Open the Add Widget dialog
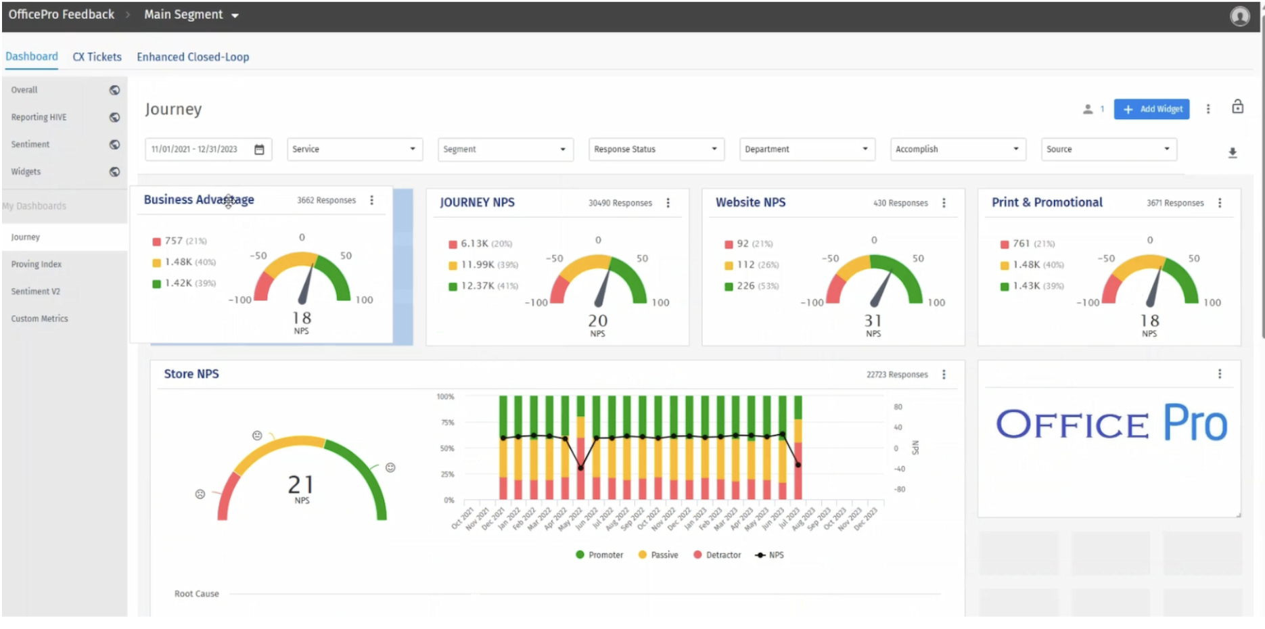Image resolution: width=1265 pixels, height=629 pixels. [x=1151, y=109]
